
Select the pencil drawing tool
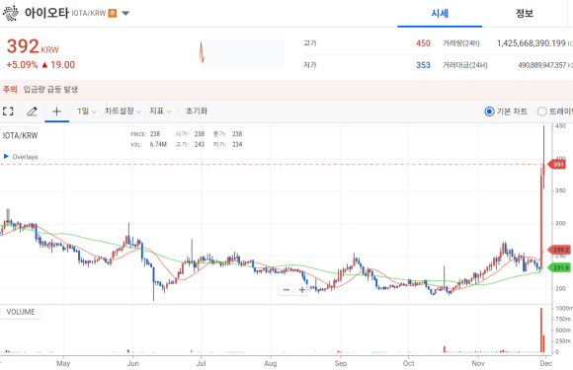pos(33,111)
